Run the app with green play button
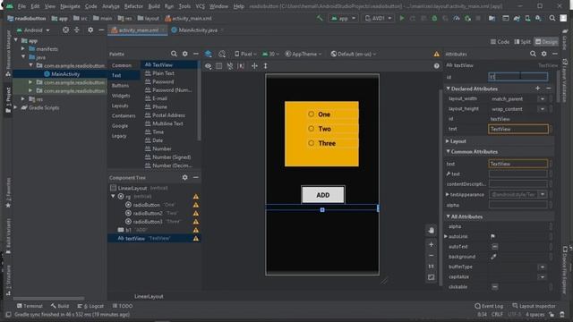Viewport: 573px width, 322px height. pos(402,18)
